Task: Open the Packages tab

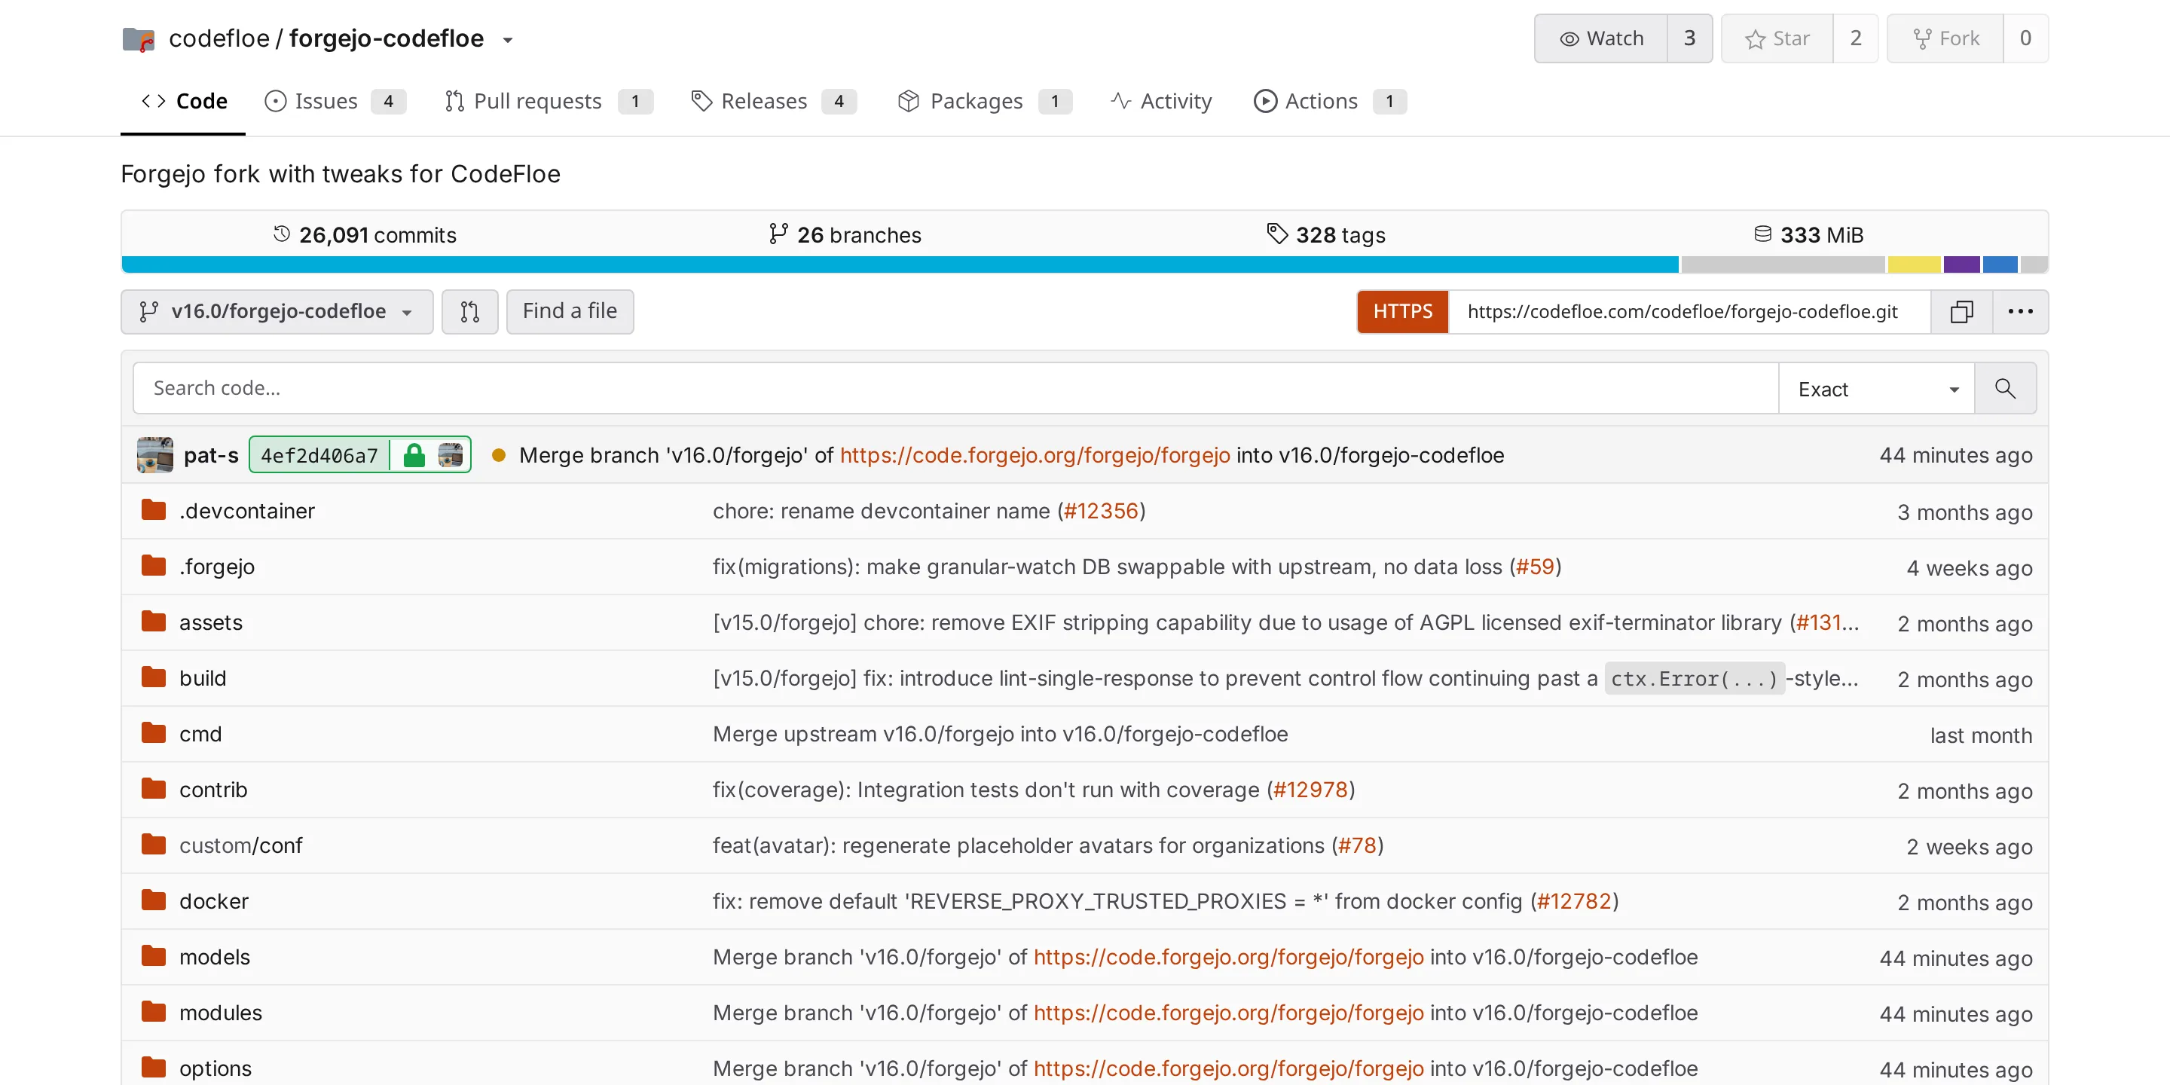Action: coord(984,101)
